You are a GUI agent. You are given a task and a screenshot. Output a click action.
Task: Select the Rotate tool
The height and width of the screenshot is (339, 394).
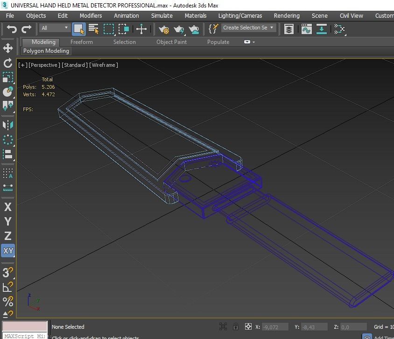pyautogui.click(x=8, y=63)
